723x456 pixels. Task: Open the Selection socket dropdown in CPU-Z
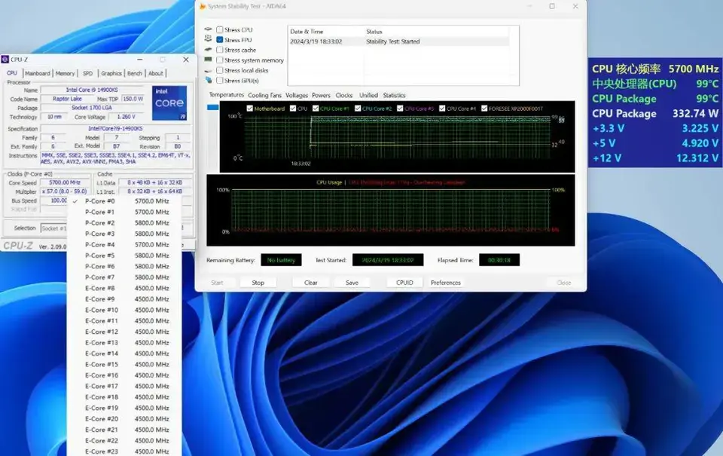tap(54, 228)
